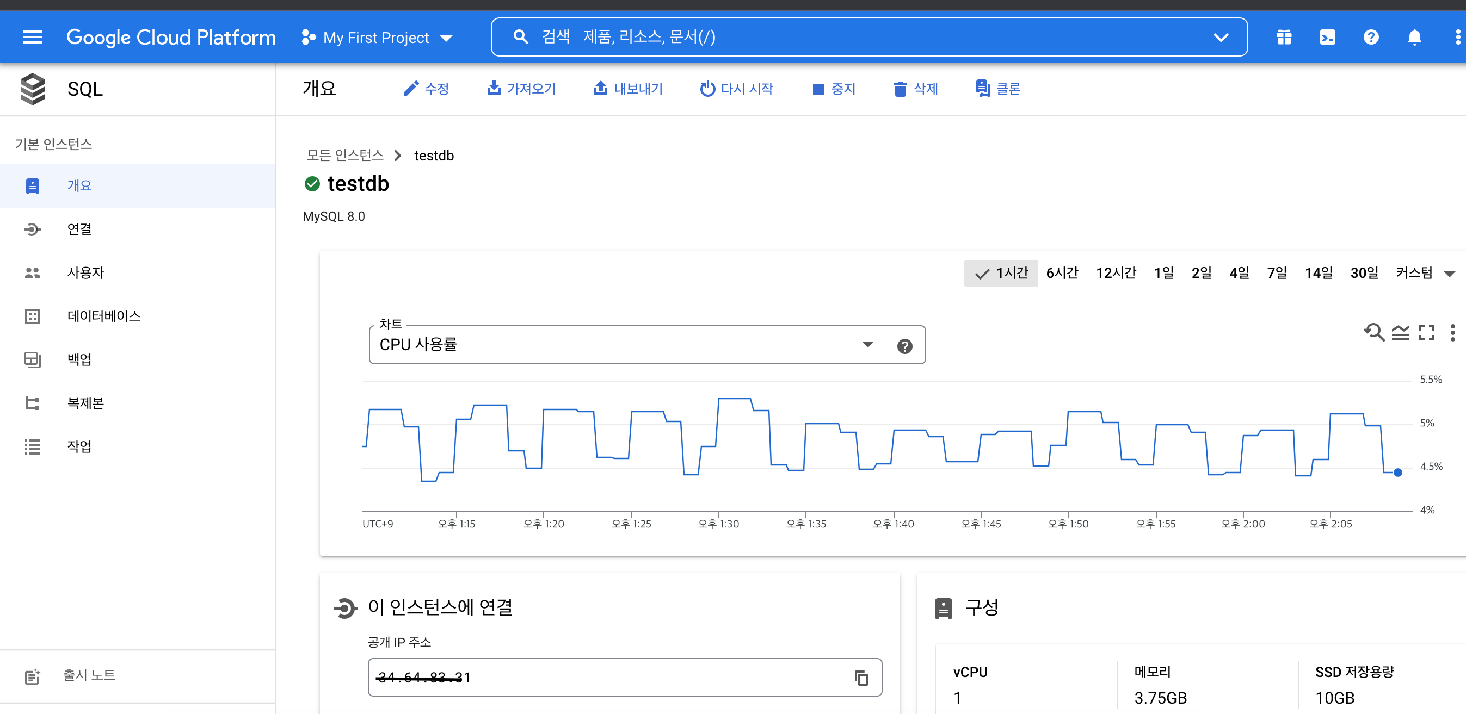
Task: Select the 1시간 time range
Action: click(x=1001, y=273)
